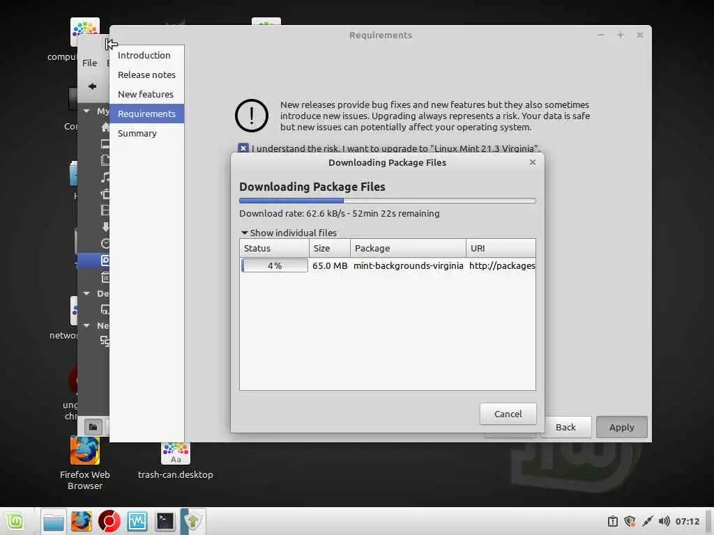The width and height of the screenshot is (714, 535).
Task: Click the back arrow in the file manager
Action: 93,86
